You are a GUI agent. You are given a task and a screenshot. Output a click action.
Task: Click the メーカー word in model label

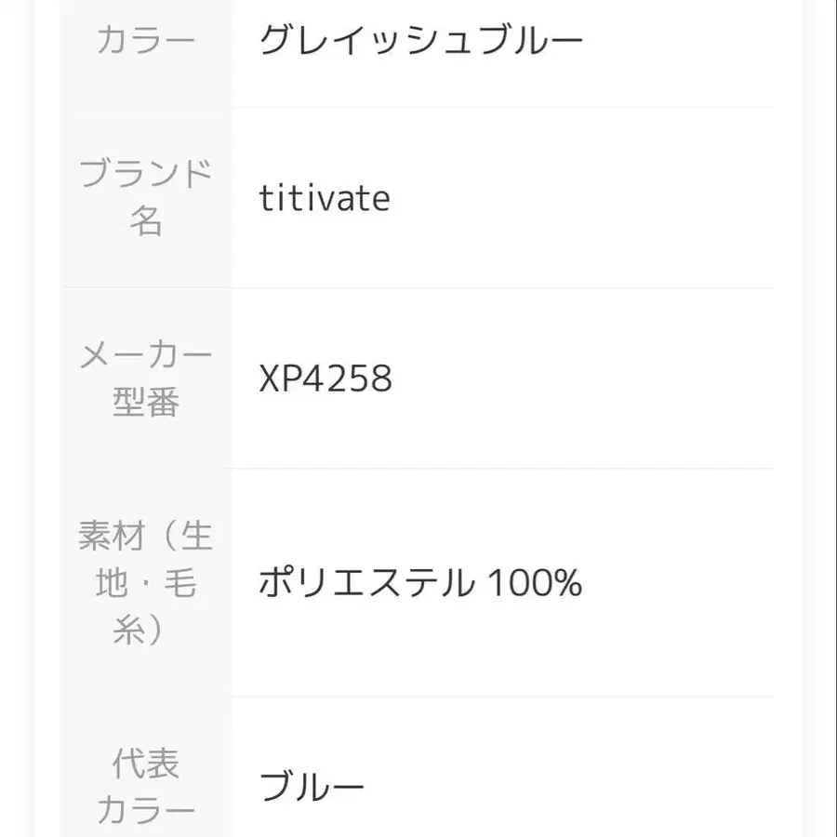pos(146,354)
